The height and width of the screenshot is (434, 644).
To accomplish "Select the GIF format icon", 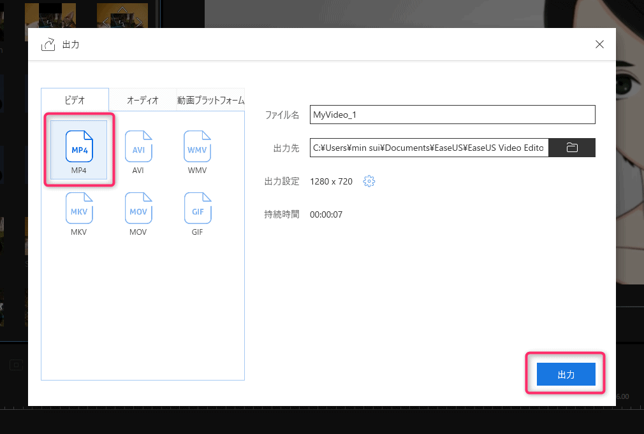I will pos(197,208).
